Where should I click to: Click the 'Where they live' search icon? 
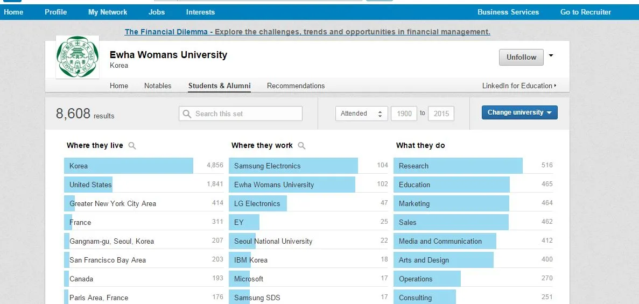[132, 145]
